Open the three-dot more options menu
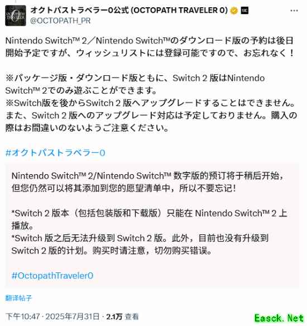Image resolution: width=307 pixels, height=326 pixels. (294, 11)
